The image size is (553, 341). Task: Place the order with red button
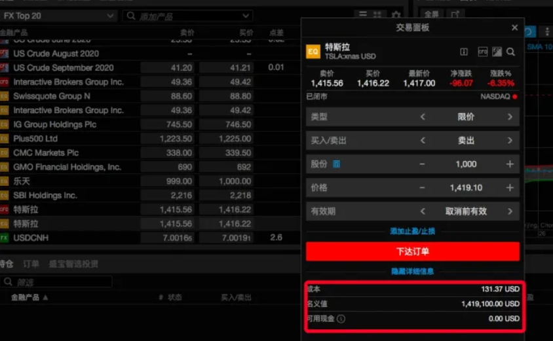tap(413, 251)
